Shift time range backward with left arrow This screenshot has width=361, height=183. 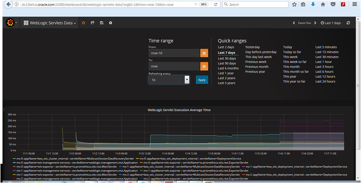point(294,23)
